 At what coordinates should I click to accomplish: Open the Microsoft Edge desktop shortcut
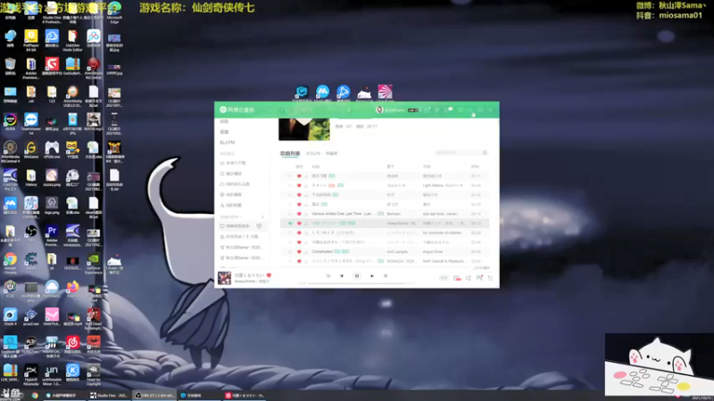(114, 12)
